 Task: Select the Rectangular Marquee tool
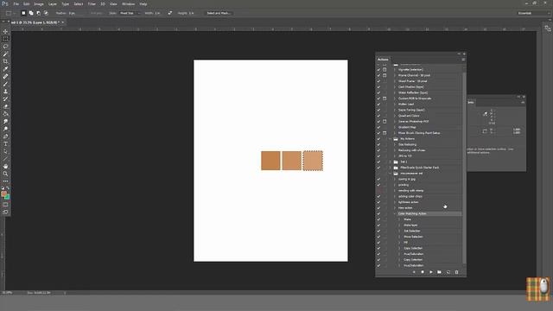(5, 39)
